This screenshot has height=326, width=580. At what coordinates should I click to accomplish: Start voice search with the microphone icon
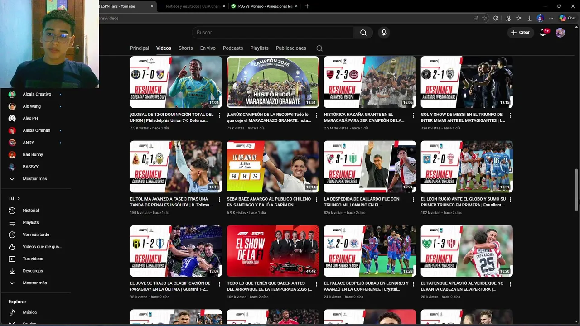pyautogui.click(x=384, y=33)
